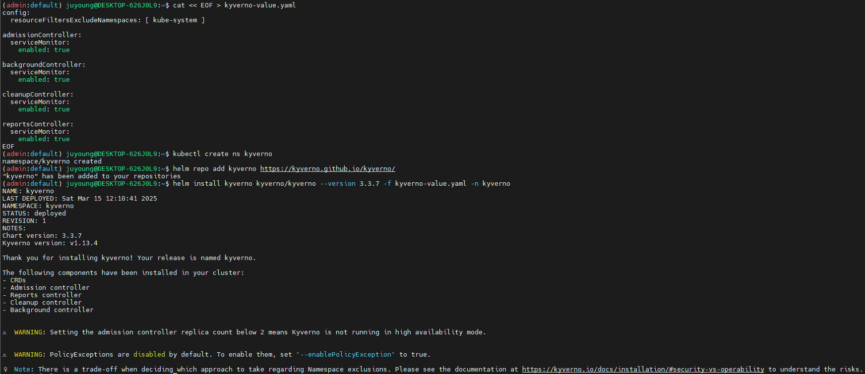Click the word 'disabled' in PolicyExceptions warning

[x=149, y=355]
